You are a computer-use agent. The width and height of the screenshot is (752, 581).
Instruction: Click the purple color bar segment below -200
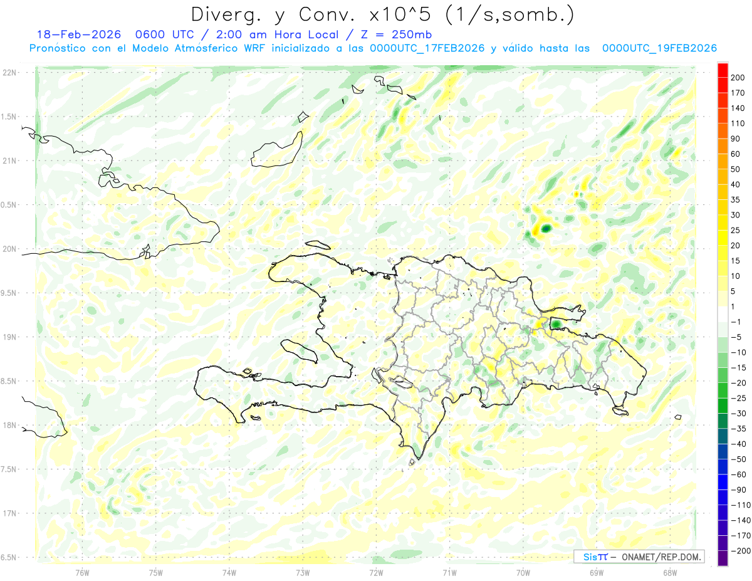tap(723, 558)
